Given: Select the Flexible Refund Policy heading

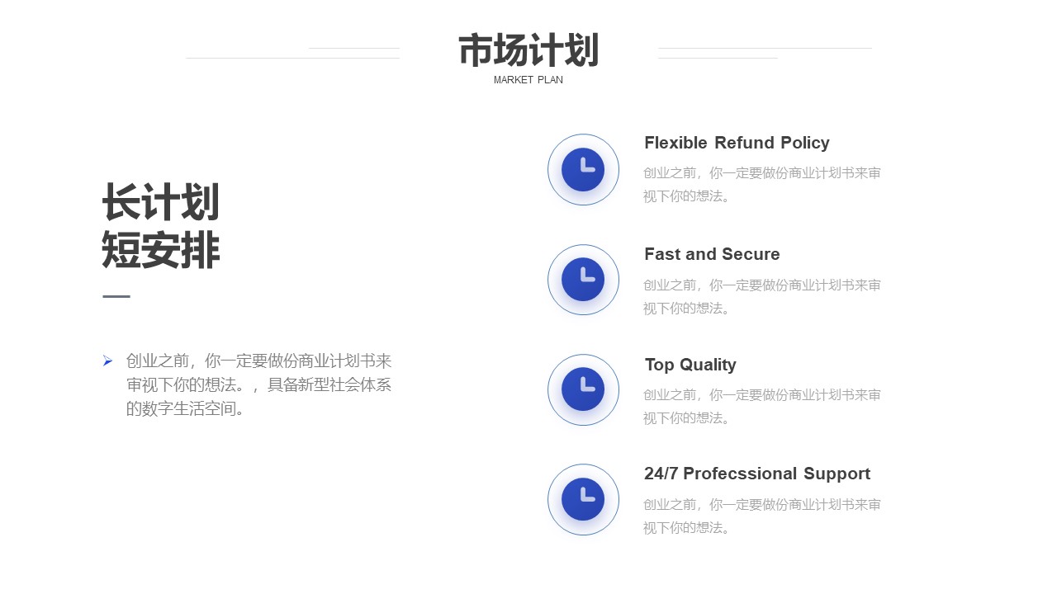Looking at the screenshot, I should click(x=737, y=143).
